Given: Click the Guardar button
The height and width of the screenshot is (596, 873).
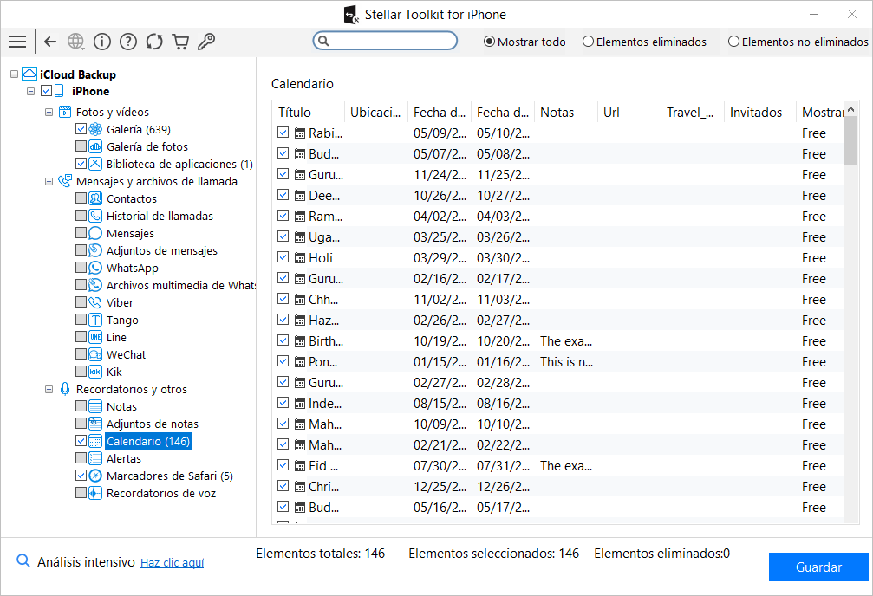Looking at the screenshot, I should point(818,567).
